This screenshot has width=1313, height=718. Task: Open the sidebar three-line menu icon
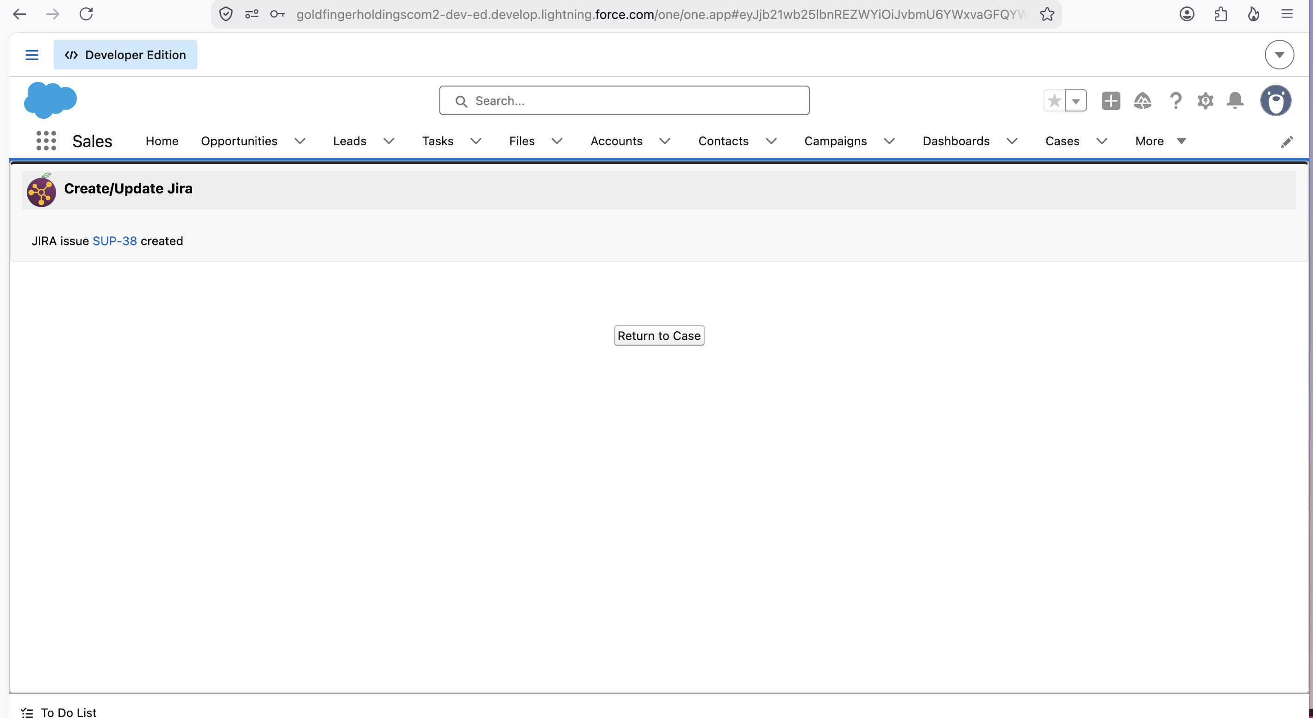point(31,55)
